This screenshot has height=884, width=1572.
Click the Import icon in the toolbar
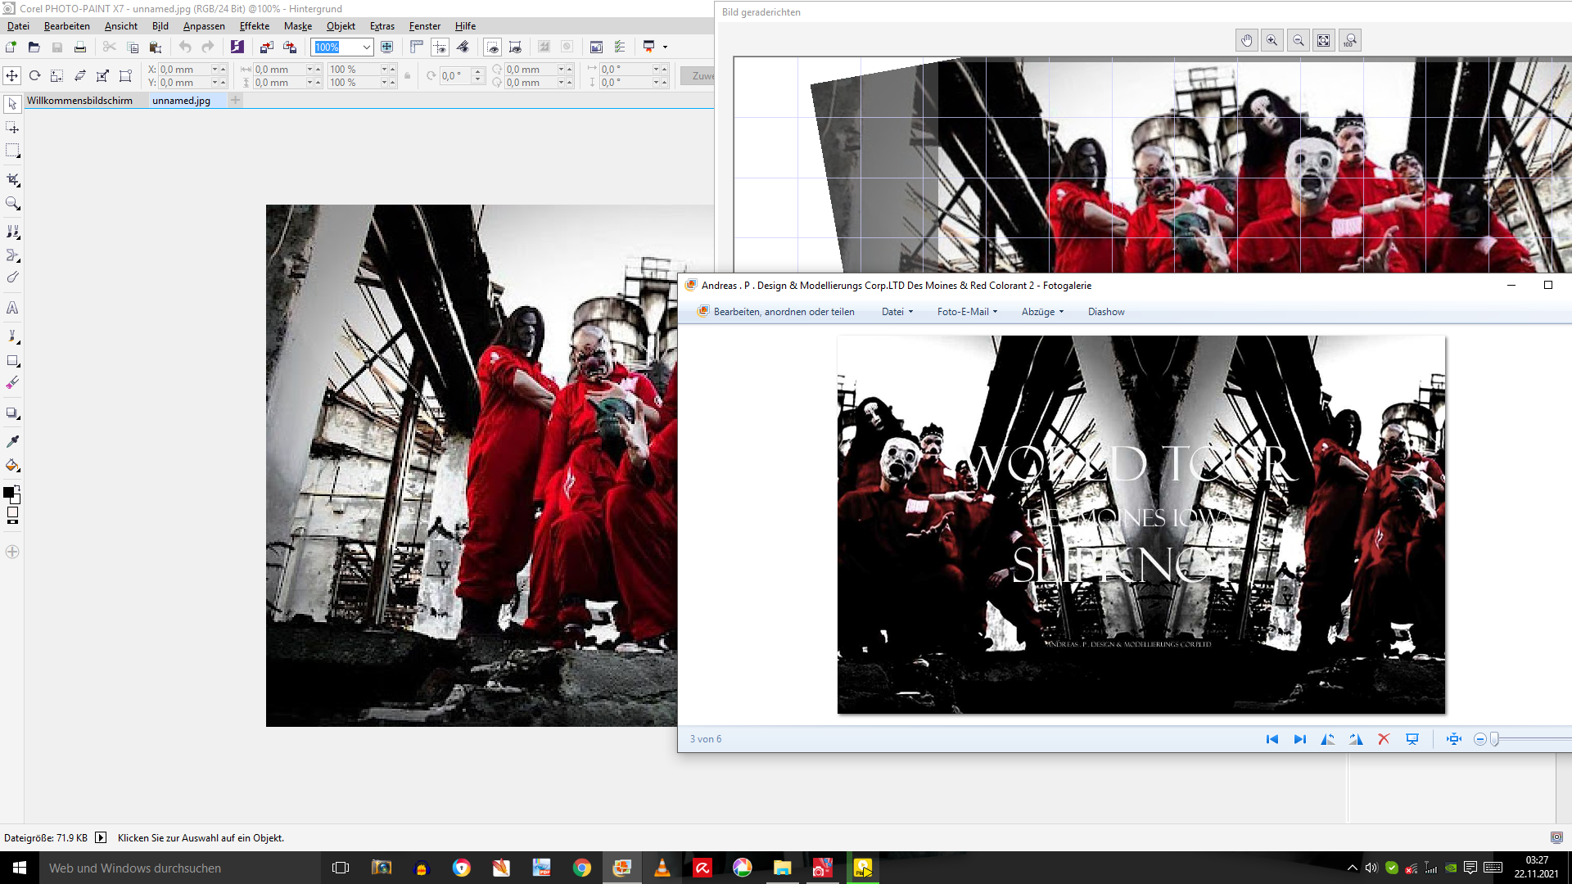(266, 47)
